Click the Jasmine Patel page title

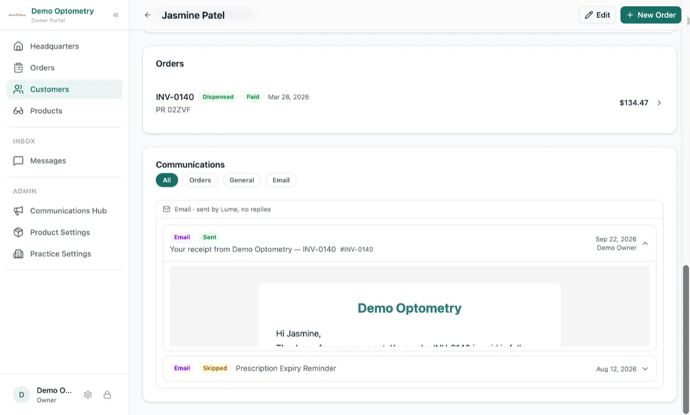click(x=193, y=15)
